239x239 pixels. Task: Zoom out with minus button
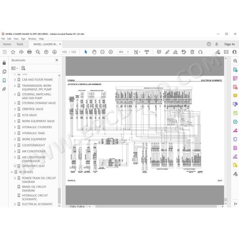[x=102, y=52]
